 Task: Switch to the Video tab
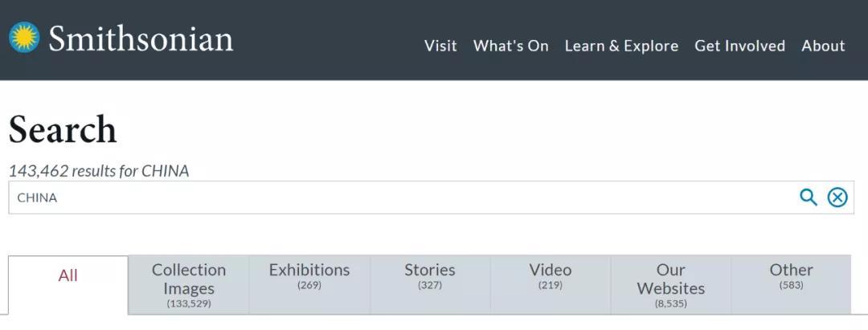click(551, 275)
